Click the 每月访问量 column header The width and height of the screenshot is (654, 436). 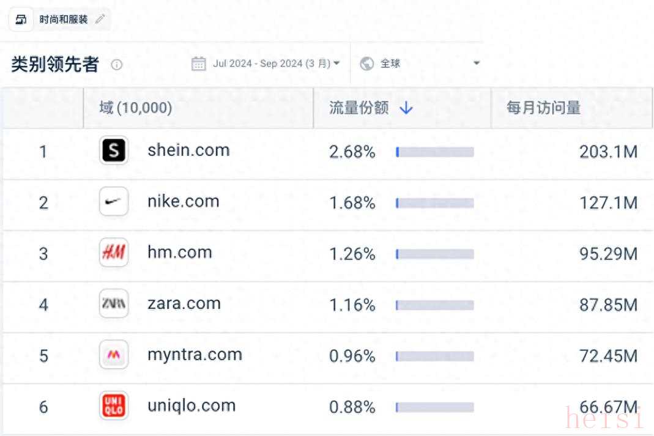coord(543,108)
